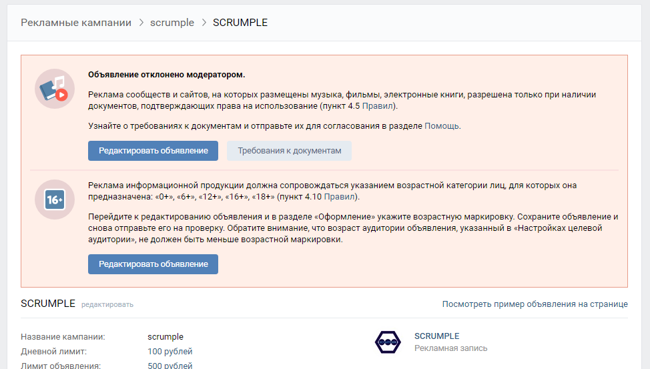Open the Правил link for пункт 4.10
The height and width of the screenshot is (369, 650).
point(340,197)
